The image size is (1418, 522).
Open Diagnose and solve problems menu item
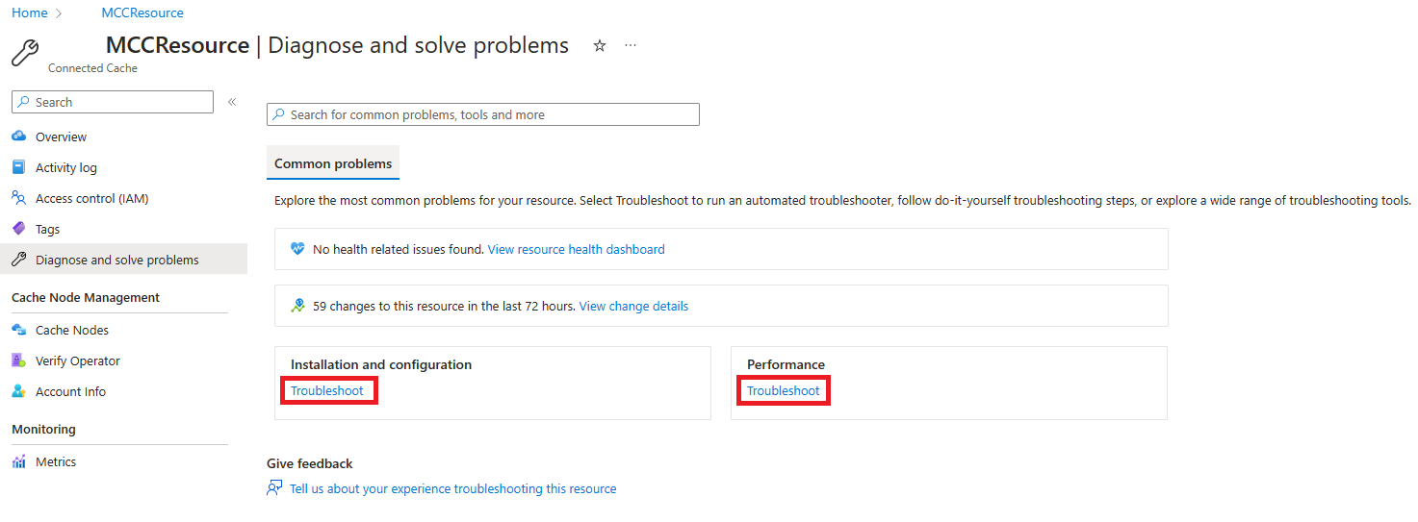[116, 260]
